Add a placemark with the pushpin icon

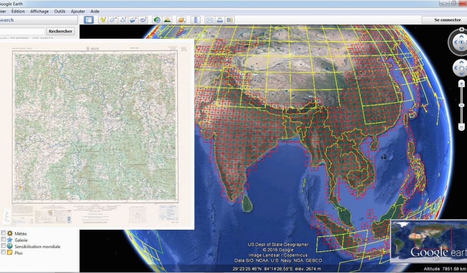point(103,20)
